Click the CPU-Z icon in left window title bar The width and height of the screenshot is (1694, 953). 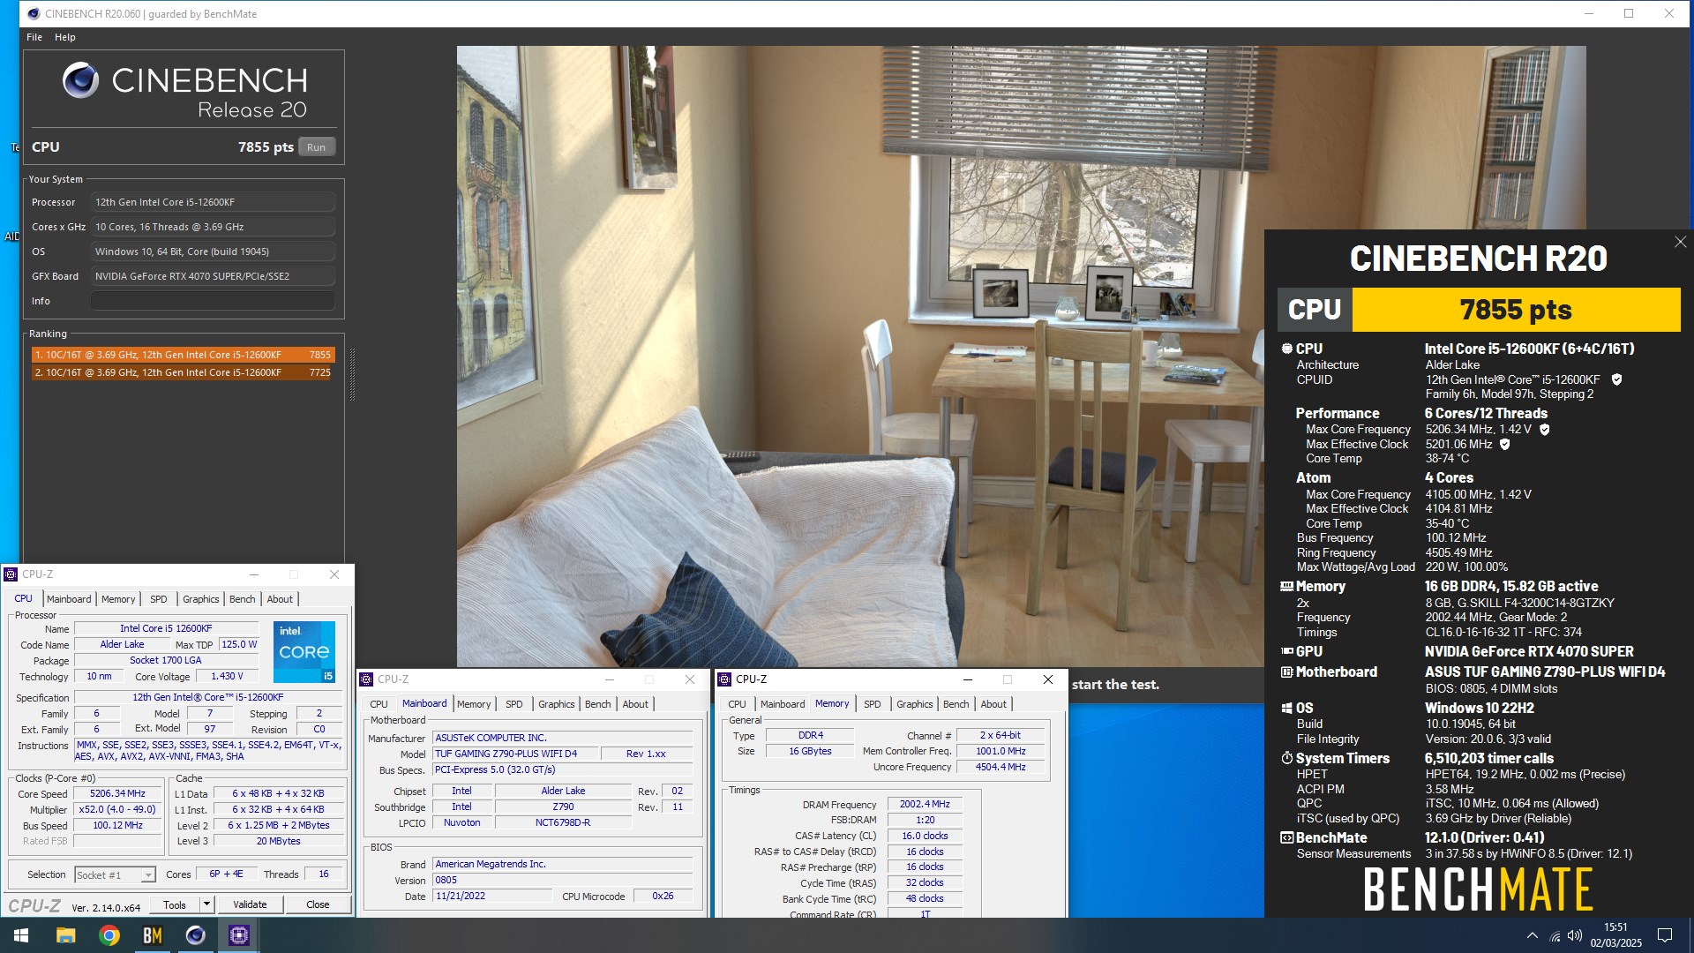point(11,574)
